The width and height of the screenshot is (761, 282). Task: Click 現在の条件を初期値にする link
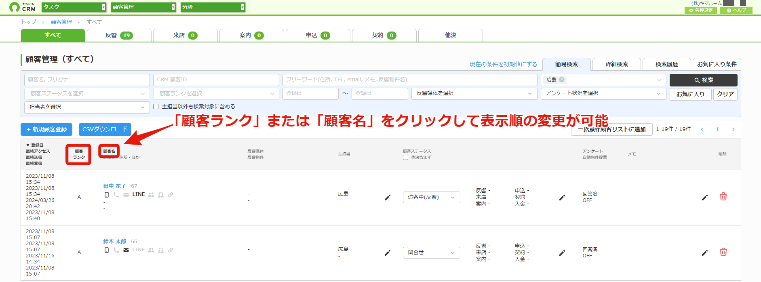click(x=504, y=64)
